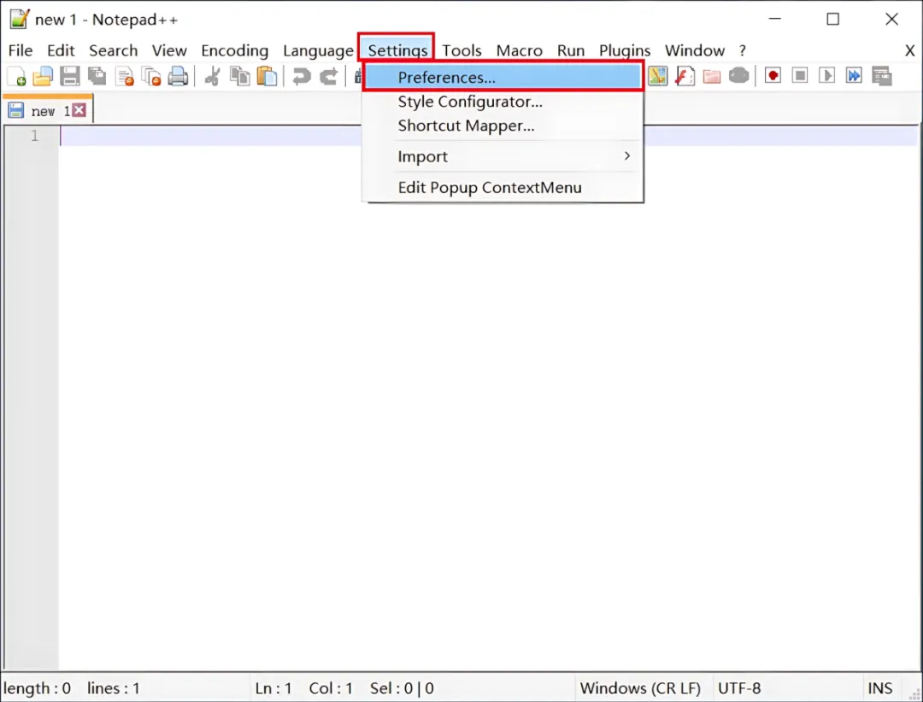The height and width of the screenshot is (702, 923).
Task: Create a new file via toolbar icon
Action: point(16,76)
